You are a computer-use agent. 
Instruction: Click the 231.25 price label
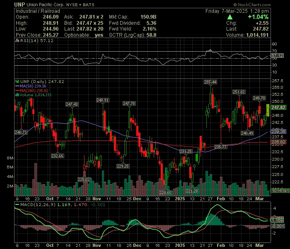coord(186,151)
